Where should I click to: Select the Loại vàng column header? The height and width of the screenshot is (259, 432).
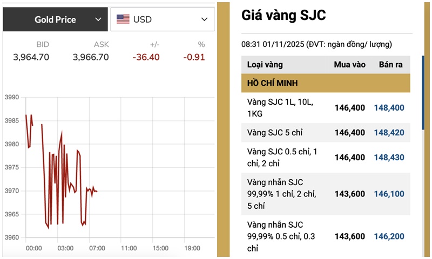click(x=265, y=65)
